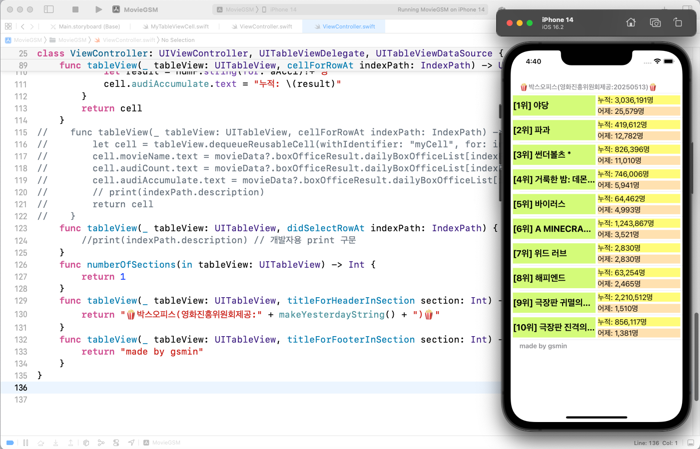
Task: Click line number 123 in gutter
Action: (20, 228)
